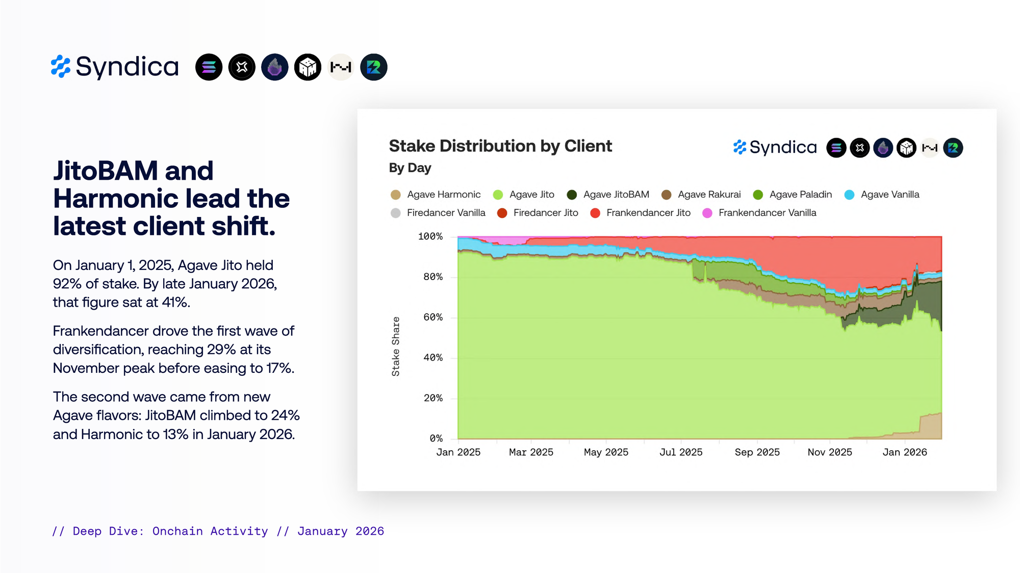Viewport: 1020px width, 573px height.
Task: Click the Firedancer flame logo in the top header
Action: [275, 67]
